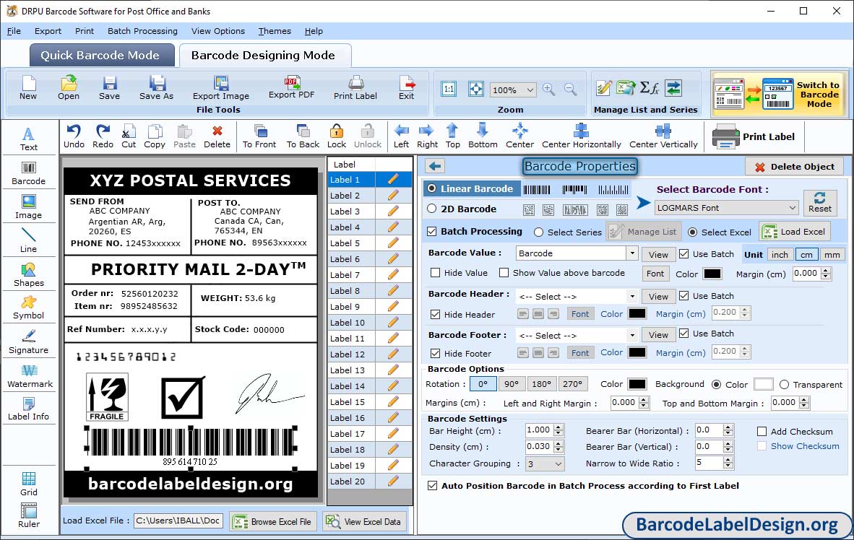Viewport: 854px width, 540px height.
Task: Increase Bar Height stepper value
Action: coord(558,427)
